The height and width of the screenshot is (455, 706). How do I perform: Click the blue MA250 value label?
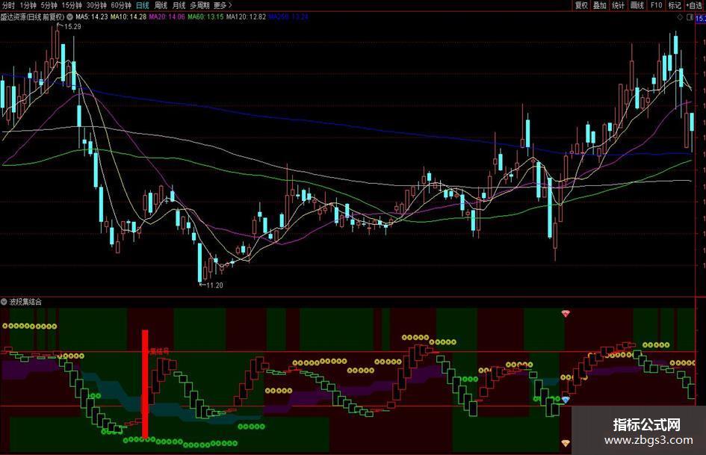[x=288, y=16]
